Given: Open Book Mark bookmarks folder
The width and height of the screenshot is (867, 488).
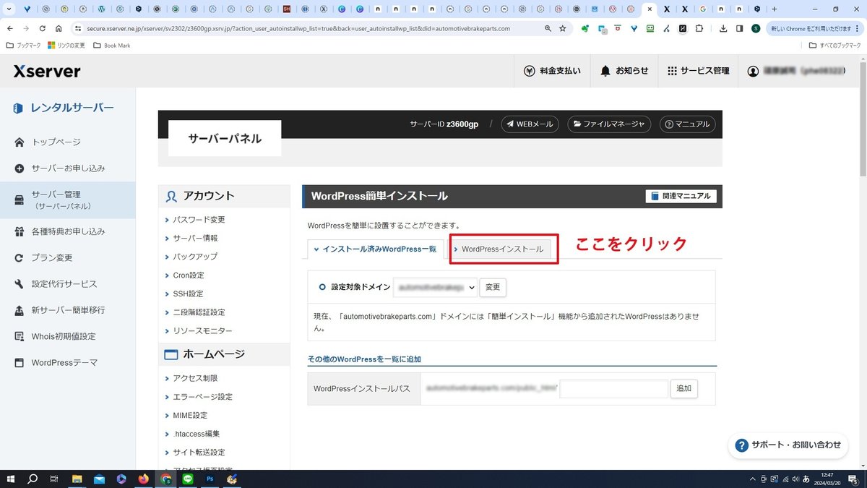Looking at the screenshot, I should [x=112, y=45].
